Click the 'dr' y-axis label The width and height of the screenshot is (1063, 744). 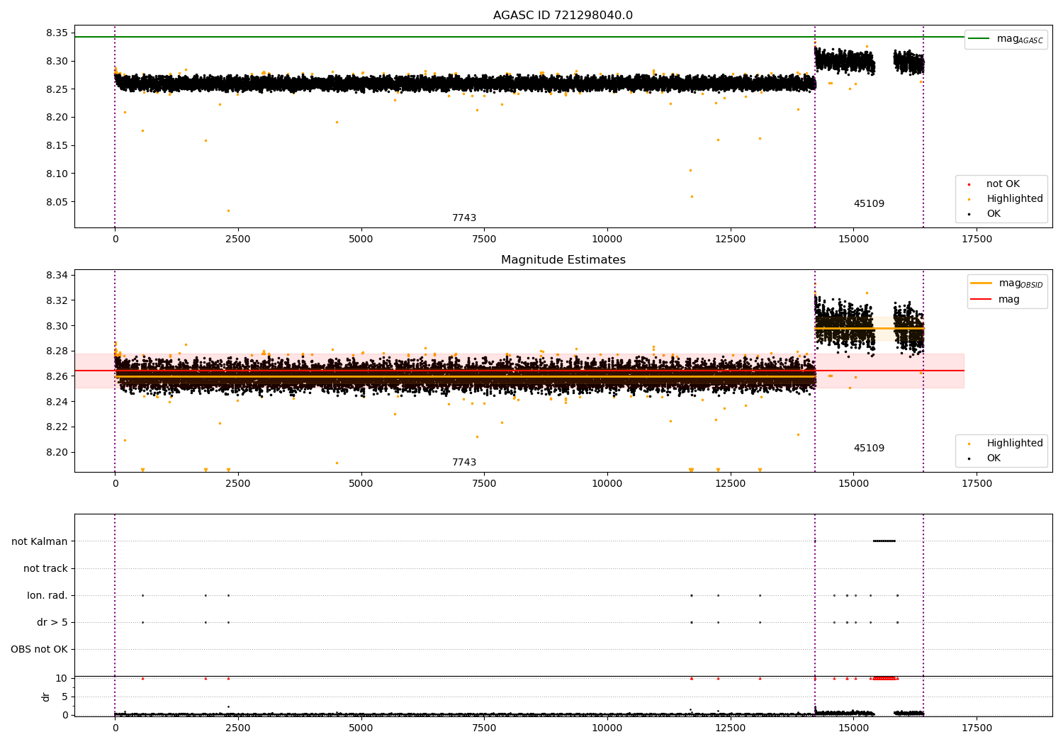click(x=46, y=697)
